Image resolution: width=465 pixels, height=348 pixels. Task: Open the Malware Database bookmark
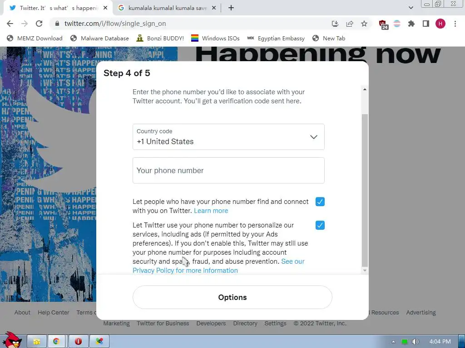pyautogui.click(x=99, y=38)
